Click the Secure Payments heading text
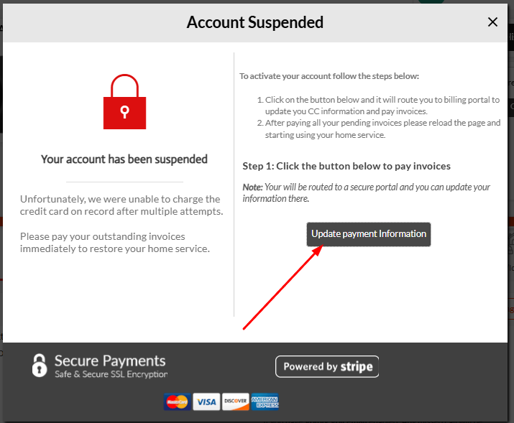 point(110,361)
